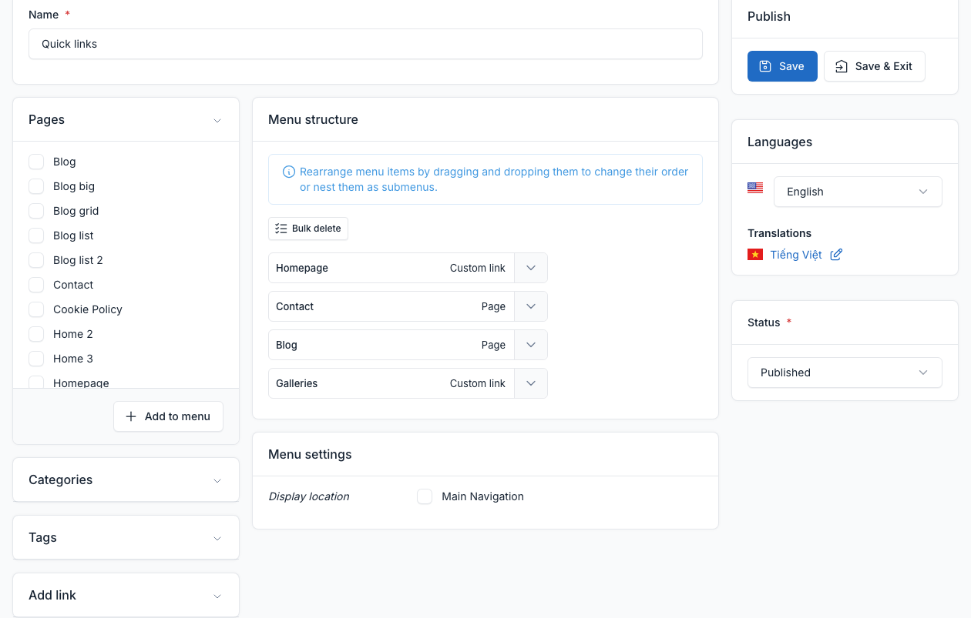This screenshot has width=971, height=618.
Task: Click the Home 2 page label
Action: [x=73, y=334]
